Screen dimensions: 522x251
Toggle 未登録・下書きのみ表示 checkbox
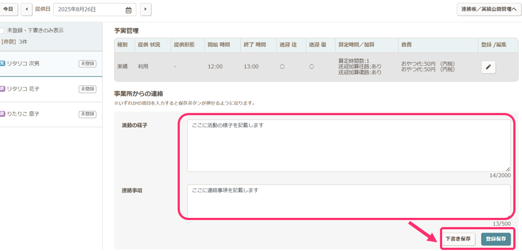[2, 31]
